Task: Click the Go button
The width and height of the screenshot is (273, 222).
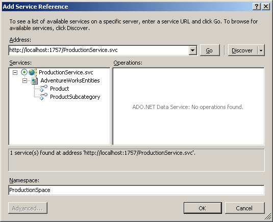Action: click(210, 50)
